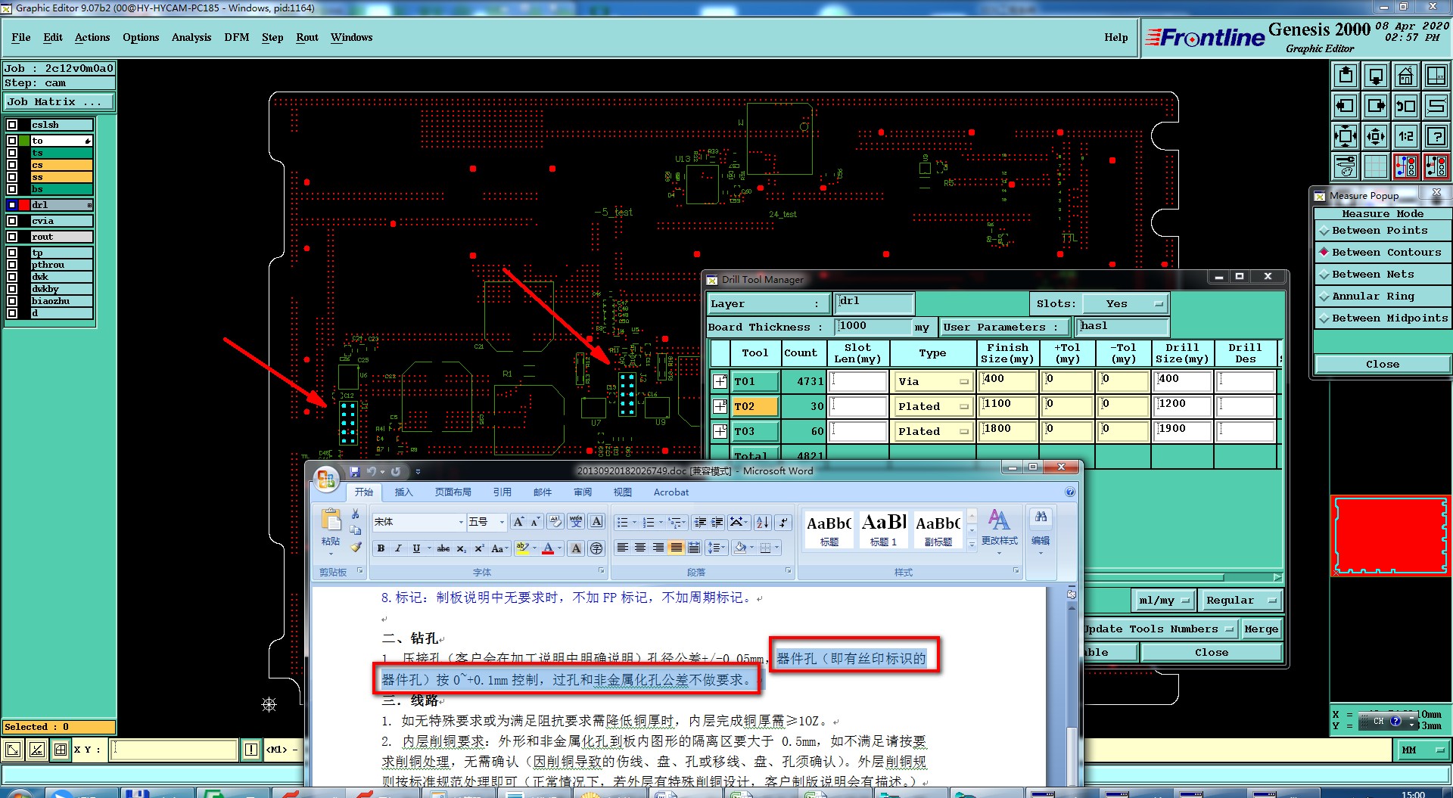Click Close in Drill Tool Manager
The height and width of the screenshot is (798, 1453).
pyautogui.click(x=1212, y=653)
